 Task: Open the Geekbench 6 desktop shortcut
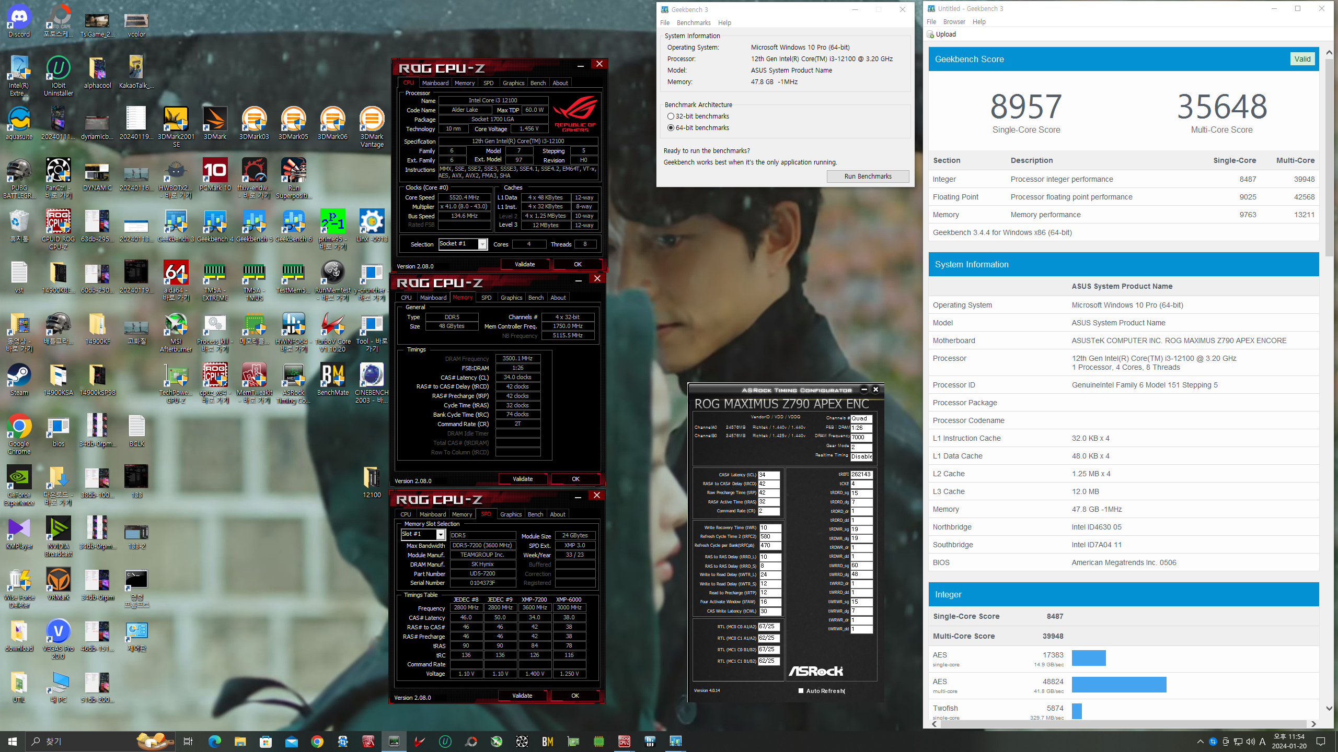coord(293,226)
